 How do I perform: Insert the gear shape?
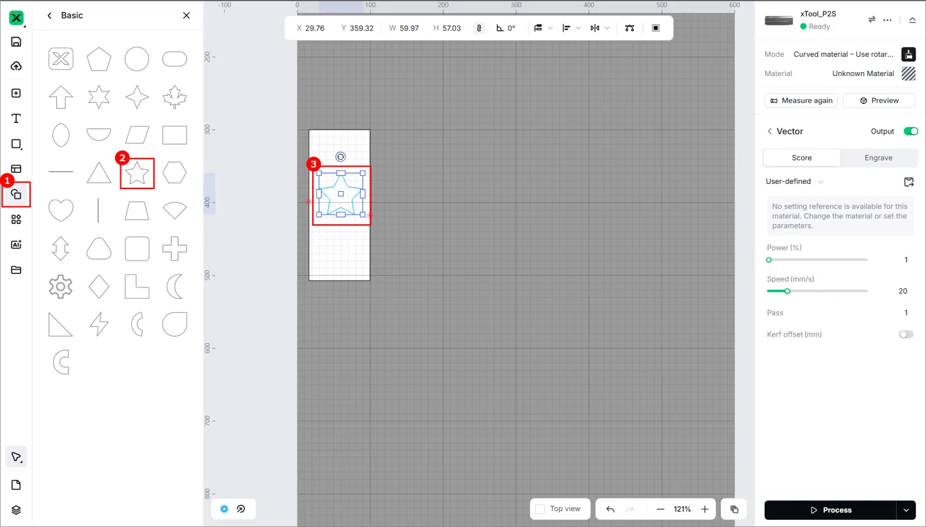pyautogui.click(x=61, y=287)
